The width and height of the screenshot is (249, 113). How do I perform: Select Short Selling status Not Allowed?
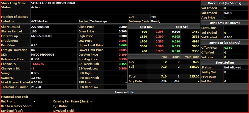[233, 67]
